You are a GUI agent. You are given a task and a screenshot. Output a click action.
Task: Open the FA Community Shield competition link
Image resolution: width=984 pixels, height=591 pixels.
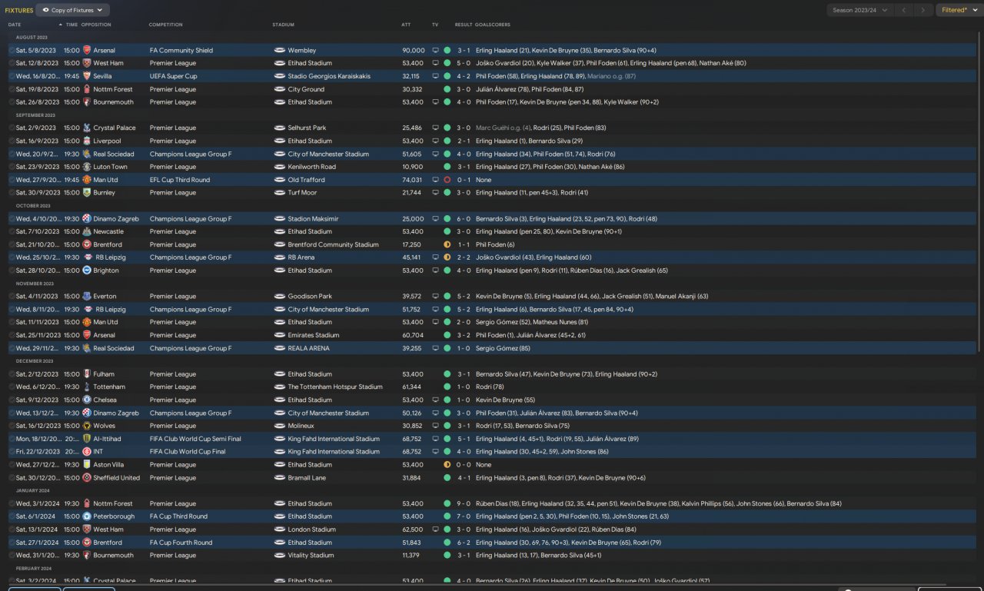181,51
